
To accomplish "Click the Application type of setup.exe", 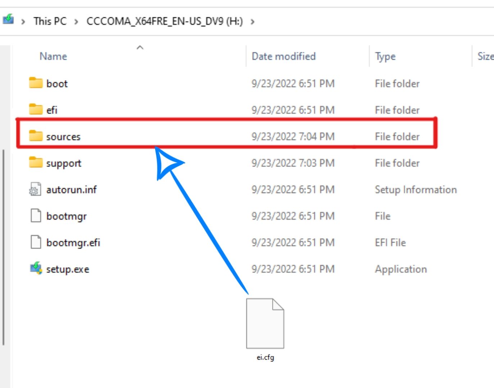I will [401, 269].
